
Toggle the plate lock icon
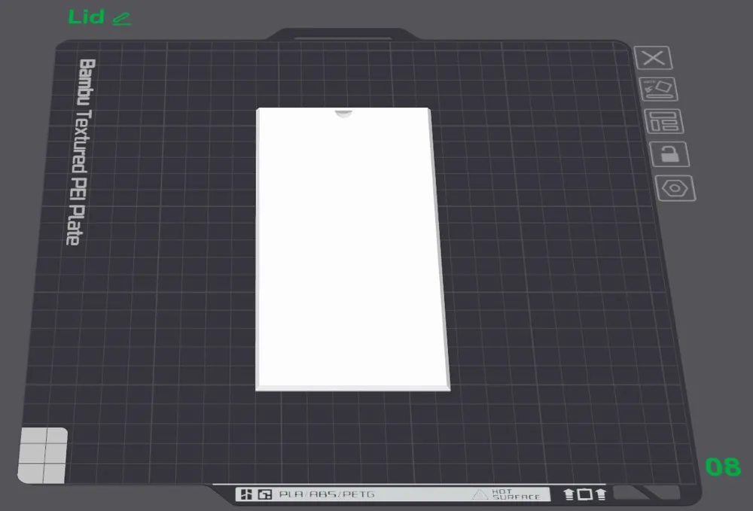669,154
